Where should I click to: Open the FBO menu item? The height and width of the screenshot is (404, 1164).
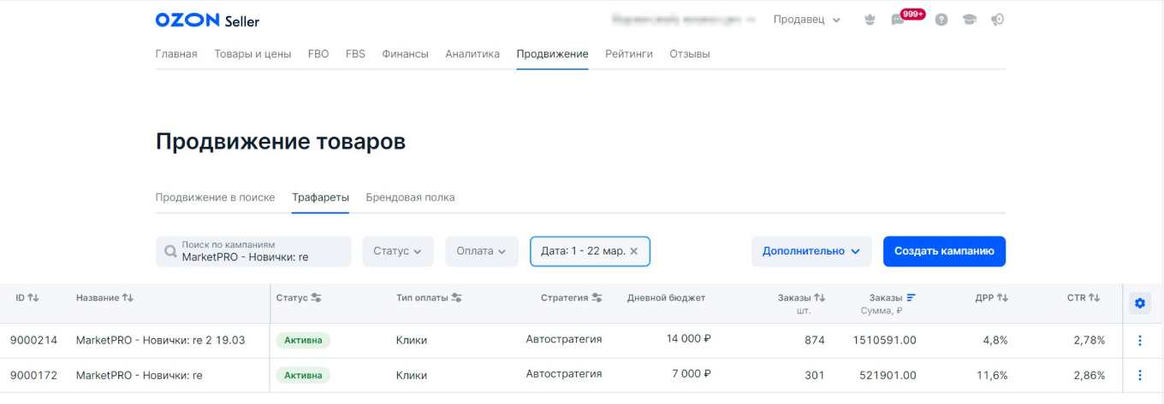click(x=318, y=54)
